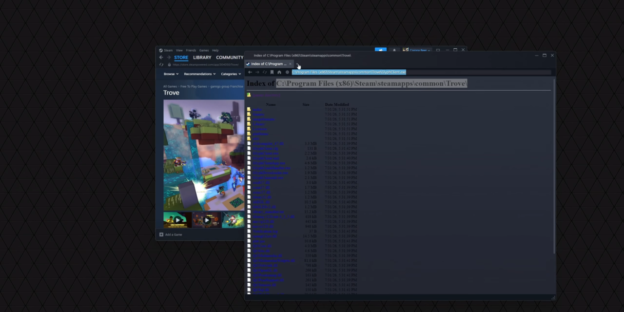Image resolution: width=624 pixels, height=312 pixels.
Task: Click the Qt5Network.dll file link
Action: [265, 265]
